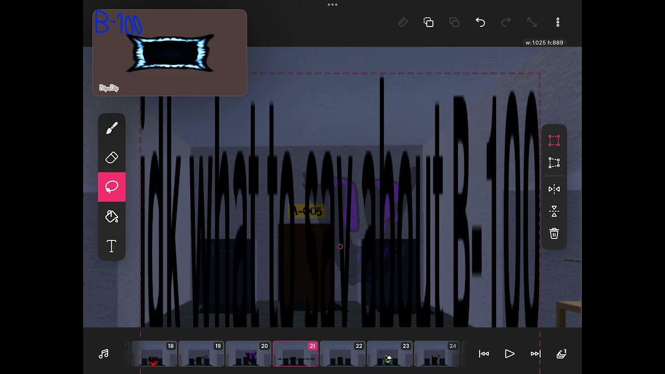The height and width of the screenshot is (374, 665).
Task: Flip the selection horizontally
Action: 554,189
